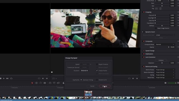Click the Overwrite Clip icon
The height and width of the screenshot is (101, 179).
tap(54, 83)
